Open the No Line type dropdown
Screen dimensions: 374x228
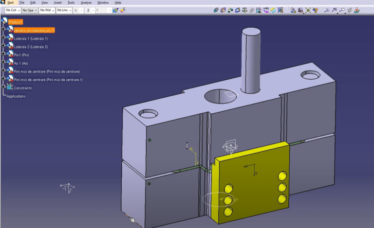(70, 10)
